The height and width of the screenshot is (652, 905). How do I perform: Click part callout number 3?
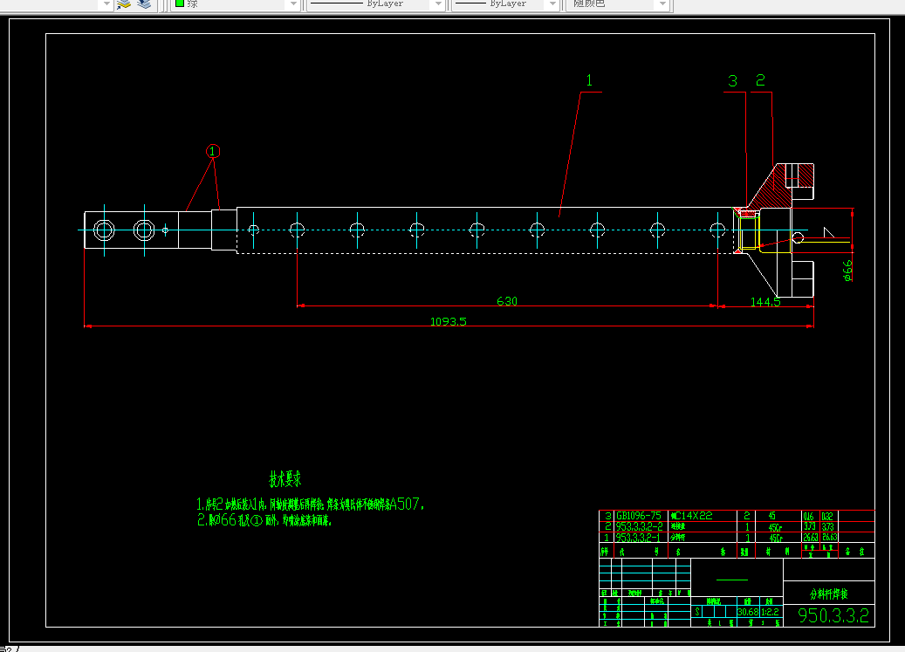click(732, 81)
